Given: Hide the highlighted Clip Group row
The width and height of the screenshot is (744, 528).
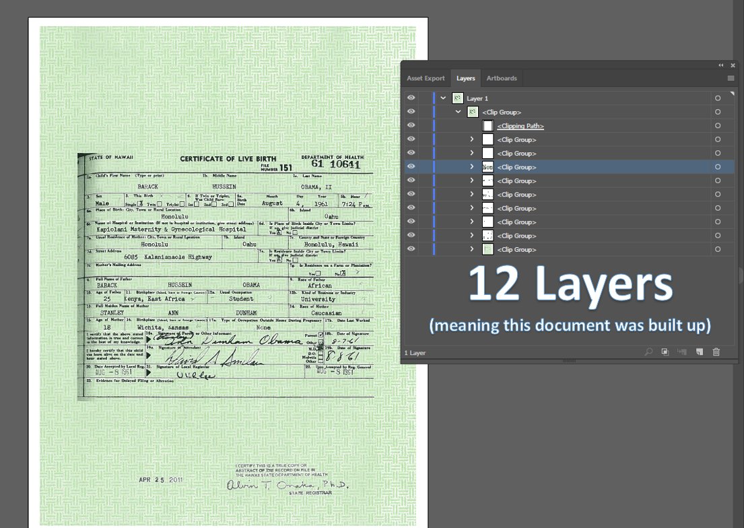Looking at the screenshot, I should click(411, 166).
